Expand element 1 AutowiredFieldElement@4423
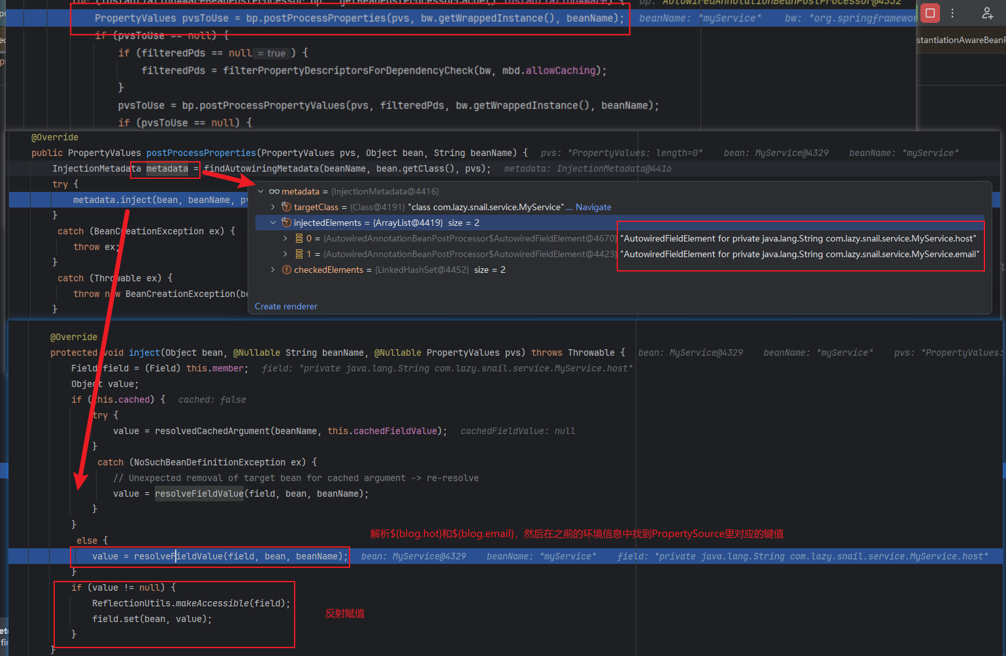The width and height of the screenshot is (1006, 656). 285,254
